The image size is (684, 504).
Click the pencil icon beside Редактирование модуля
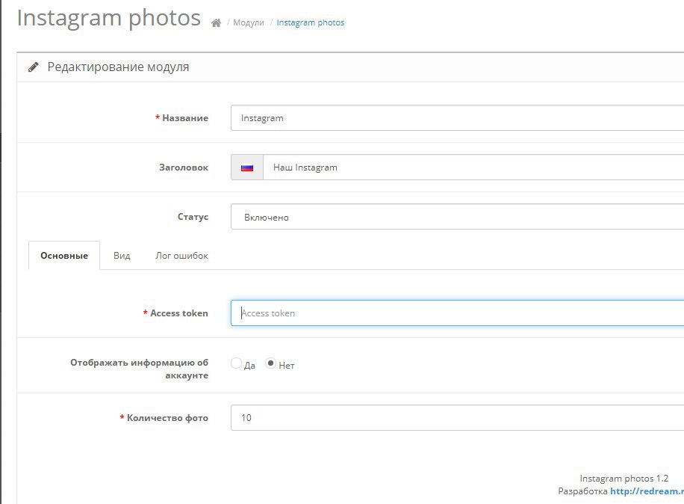(34, 67)
